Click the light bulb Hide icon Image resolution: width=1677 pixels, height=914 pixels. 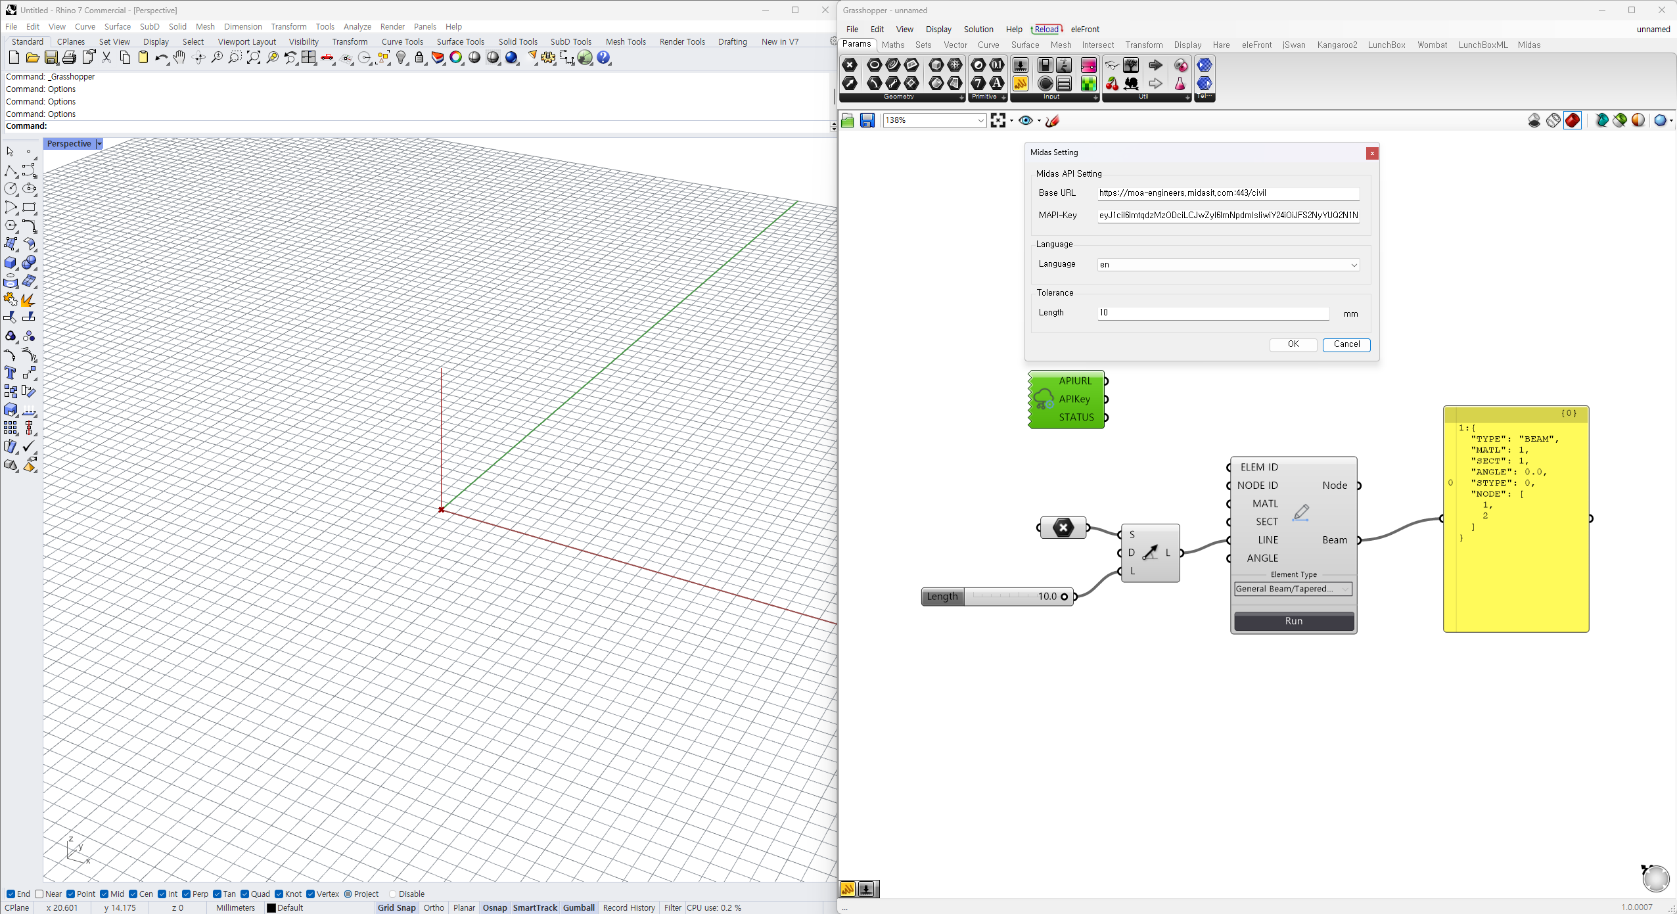click(402, 58)
